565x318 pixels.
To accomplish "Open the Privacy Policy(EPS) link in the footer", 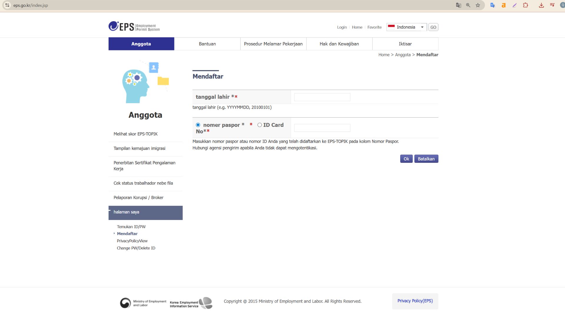I will (x=415, y=301).
